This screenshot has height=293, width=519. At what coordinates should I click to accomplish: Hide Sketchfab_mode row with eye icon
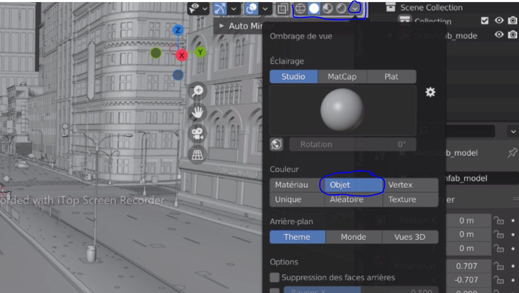click(499, 35)
